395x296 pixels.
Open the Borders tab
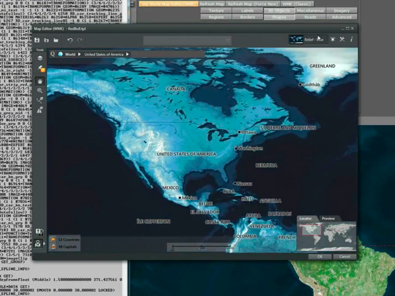pyautogui.click(x=247, y=17)
